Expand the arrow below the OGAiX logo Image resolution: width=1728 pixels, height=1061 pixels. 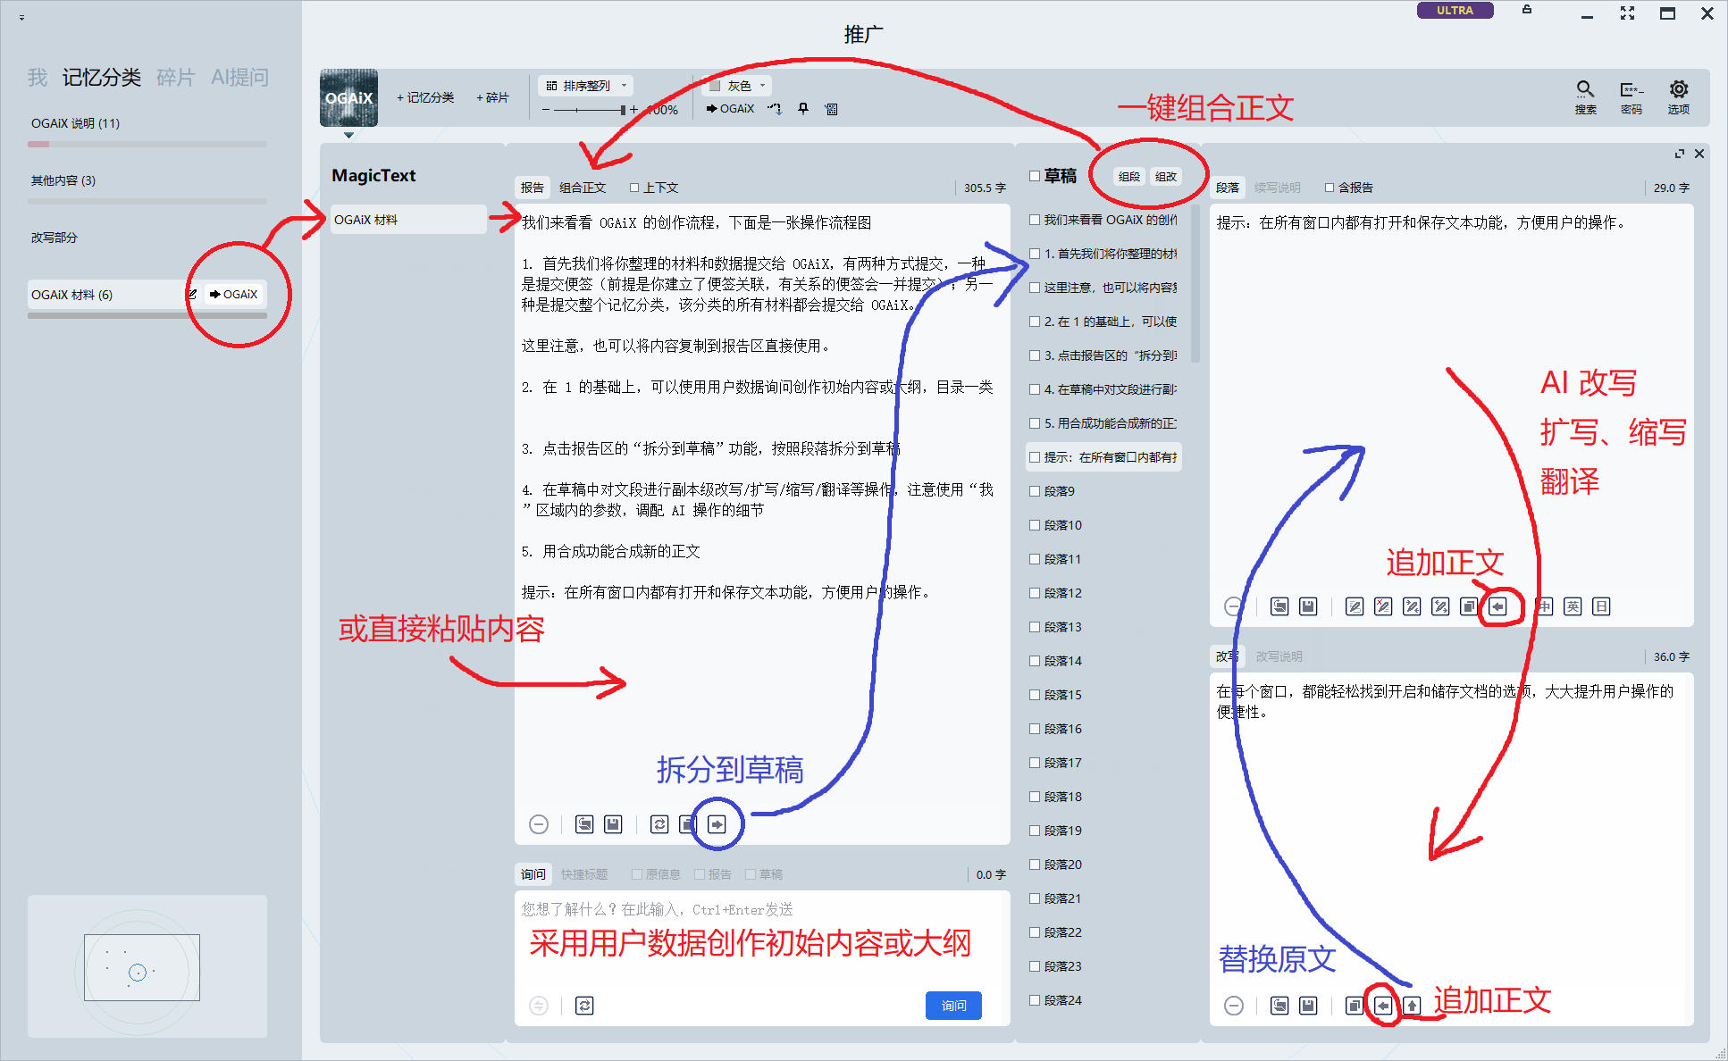[348, 136]
